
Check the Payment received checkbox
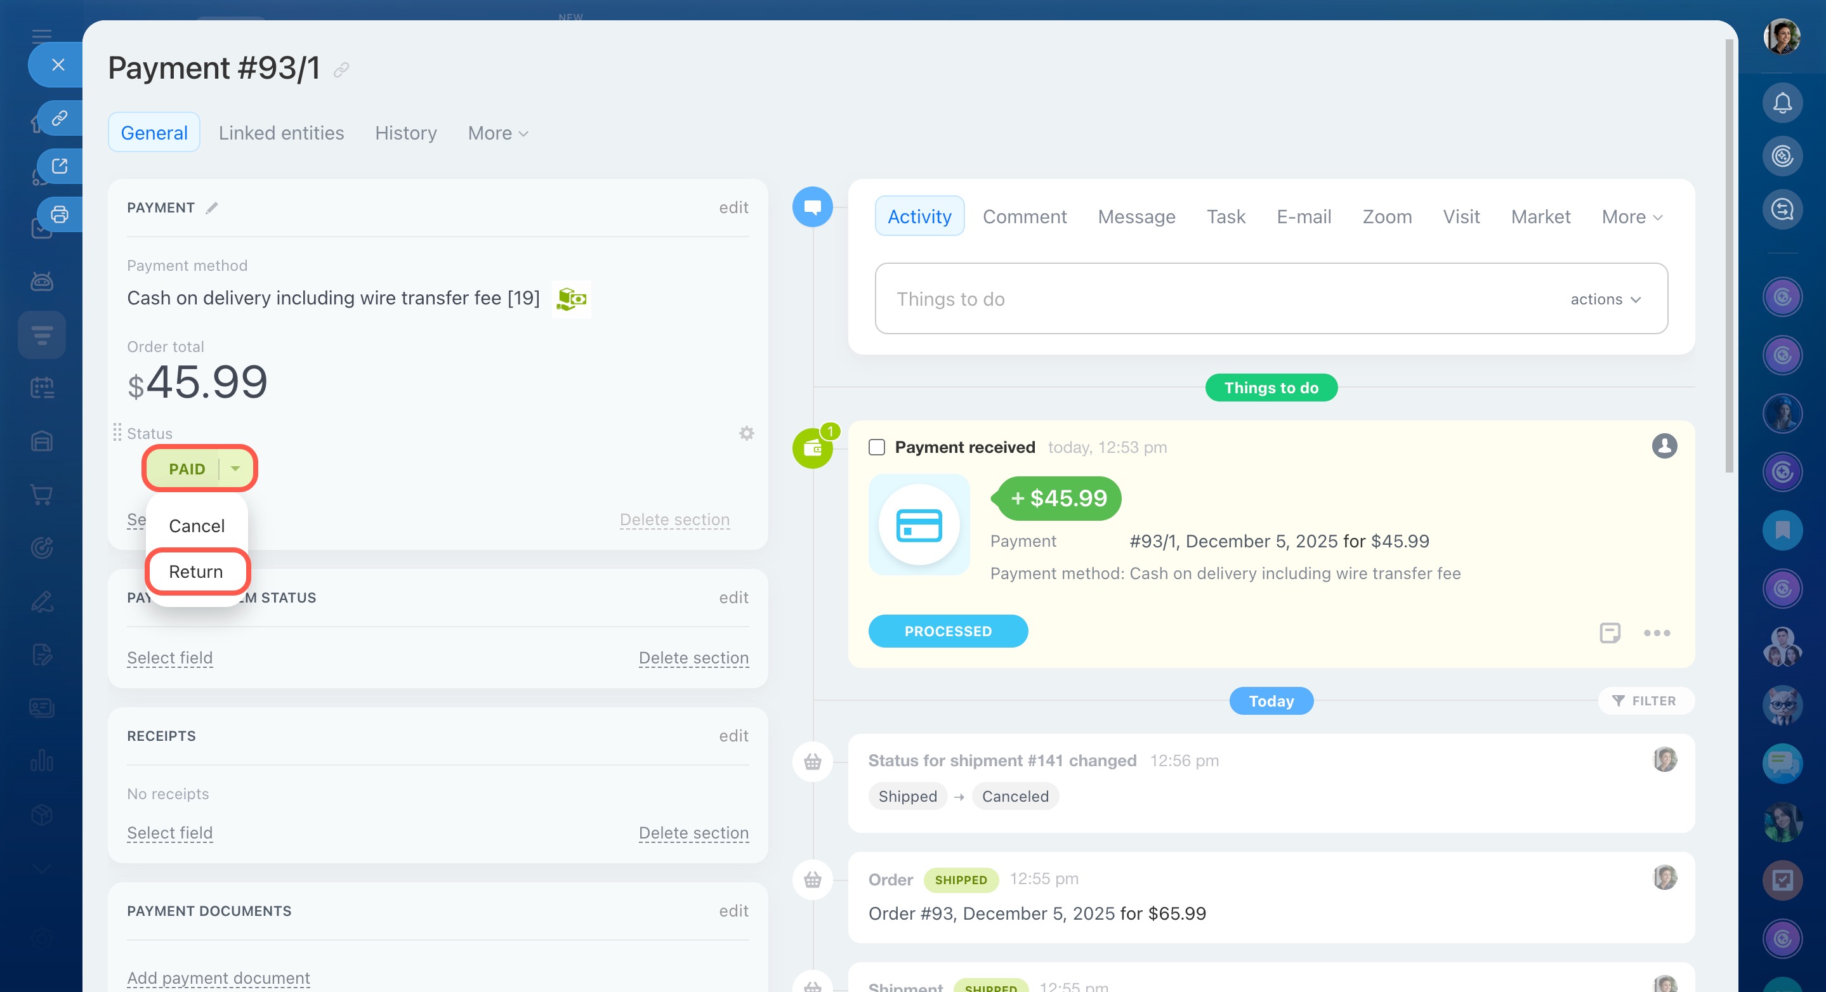coord(876,447)
